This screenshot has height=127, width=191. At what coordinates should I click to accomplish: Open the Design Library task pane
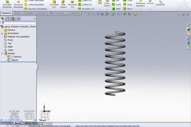[189, 30]
